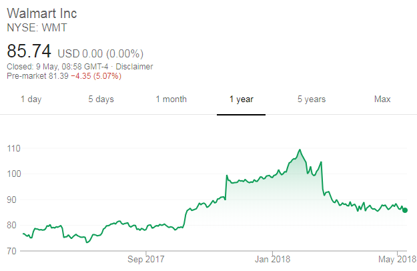This screenshot has height=271, width=417.
Task: Click the 85.74 stock price
Action: [x=28, y=51]
